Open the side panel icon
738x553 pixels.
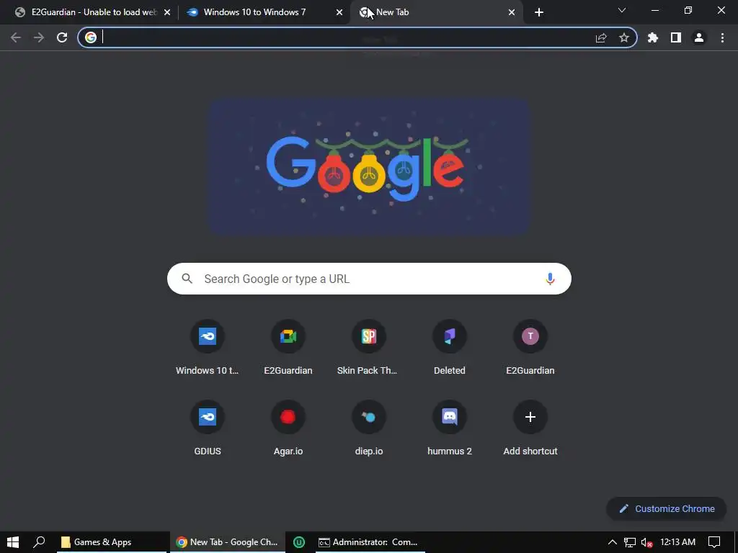point(676,37)
